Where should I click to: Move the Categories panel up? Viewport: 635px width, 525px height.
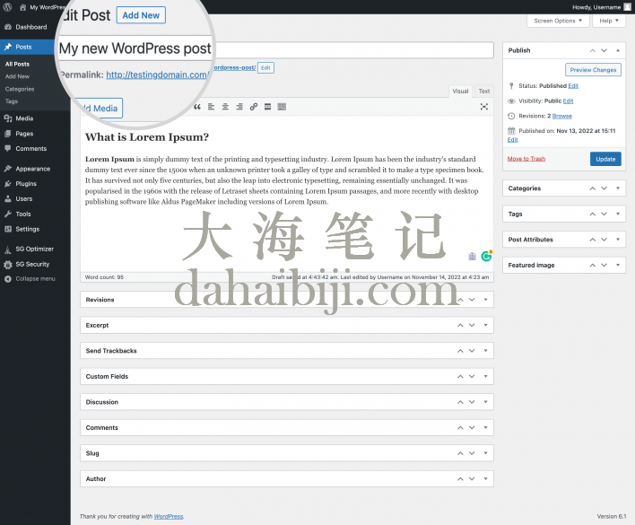(593, 188)
